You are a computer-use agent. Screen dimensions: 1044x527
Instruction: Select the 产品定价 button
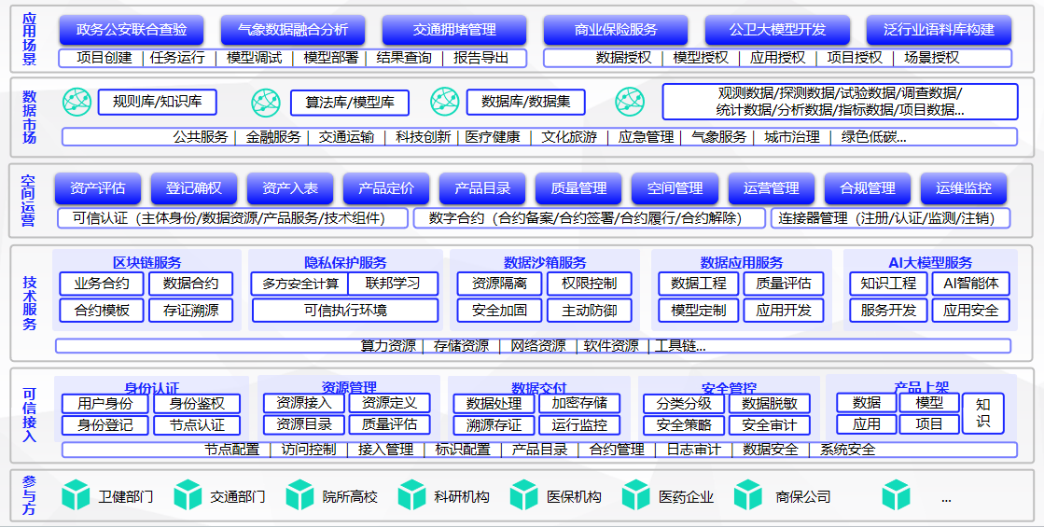[386, 188]
